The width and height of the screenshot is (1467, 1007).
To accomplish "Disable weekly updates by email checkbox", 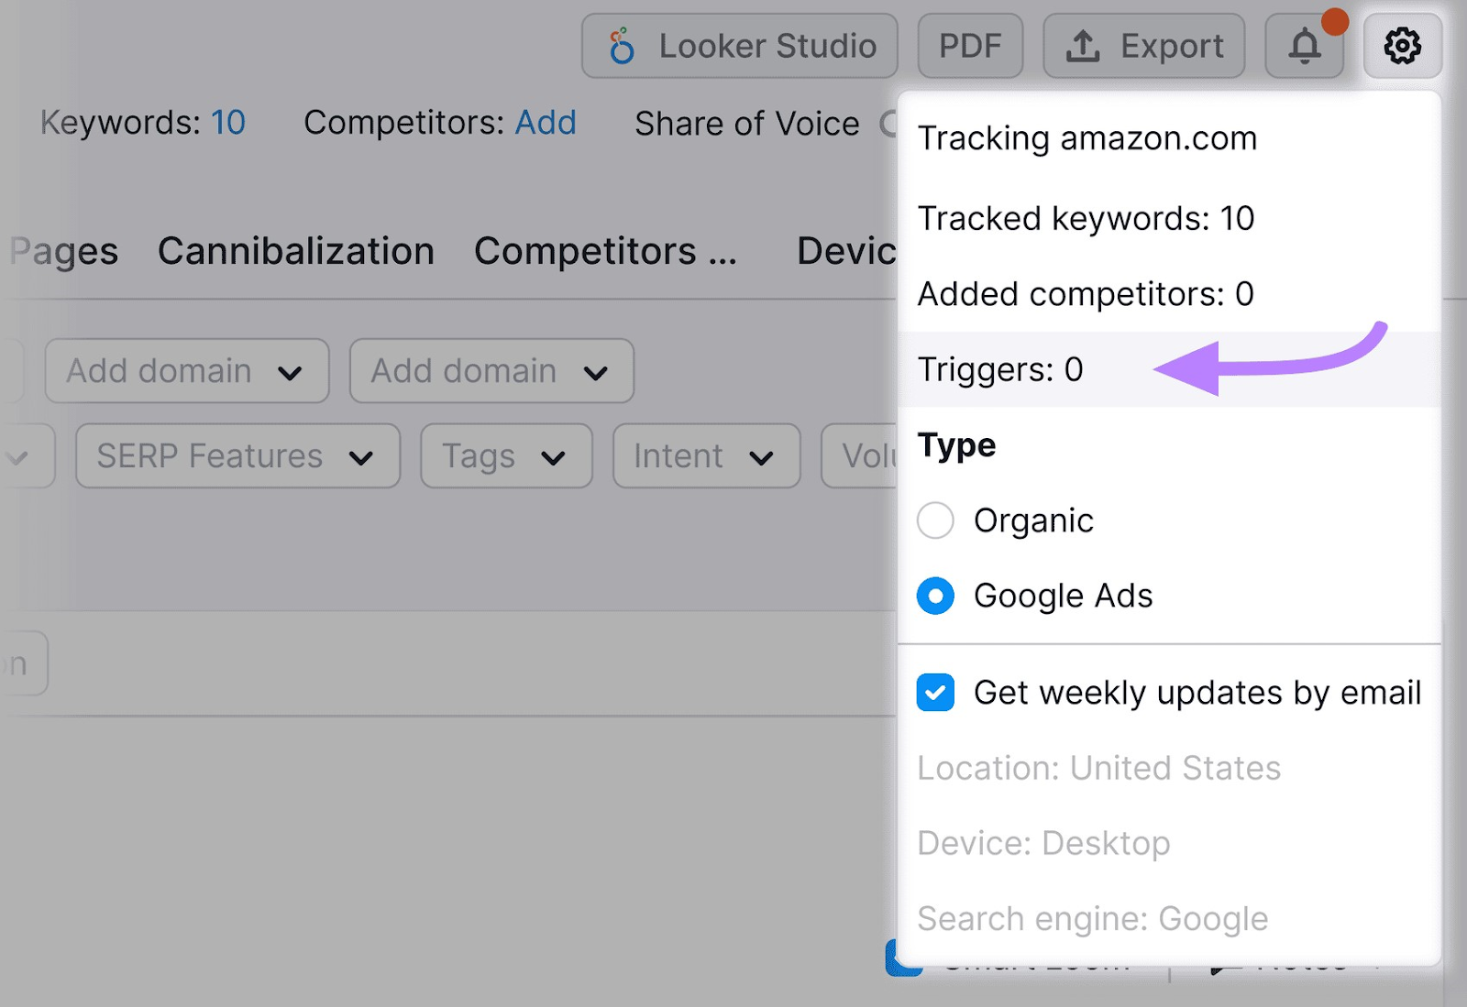I will 934,694.
